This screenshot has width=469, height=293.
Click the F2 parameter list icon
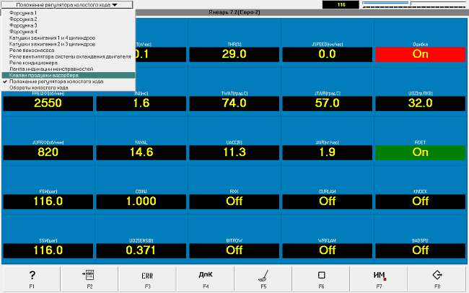pyautogui.click(x=90, y=276)
